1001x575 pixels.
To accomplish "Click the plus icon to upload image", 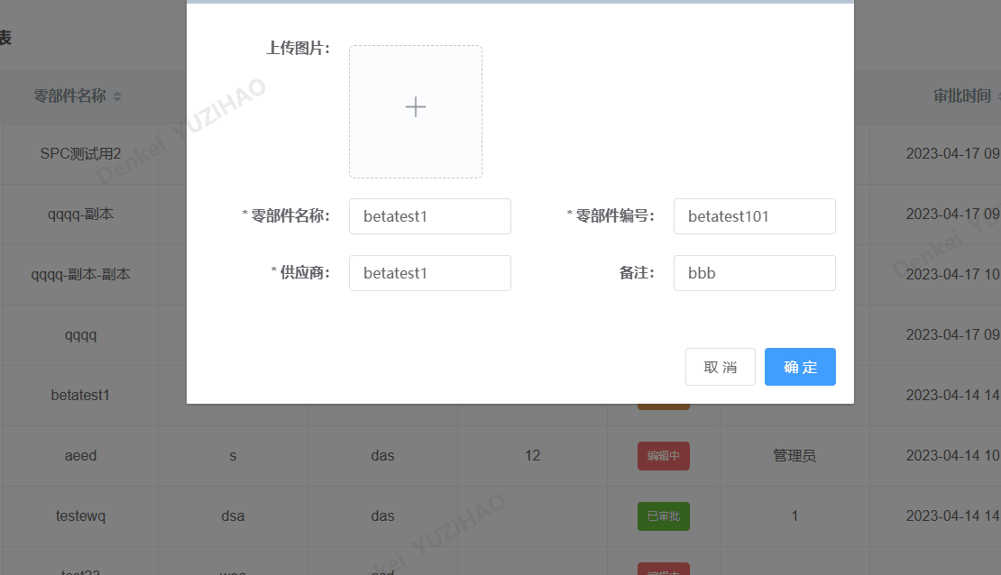I will tap(416, 107).
